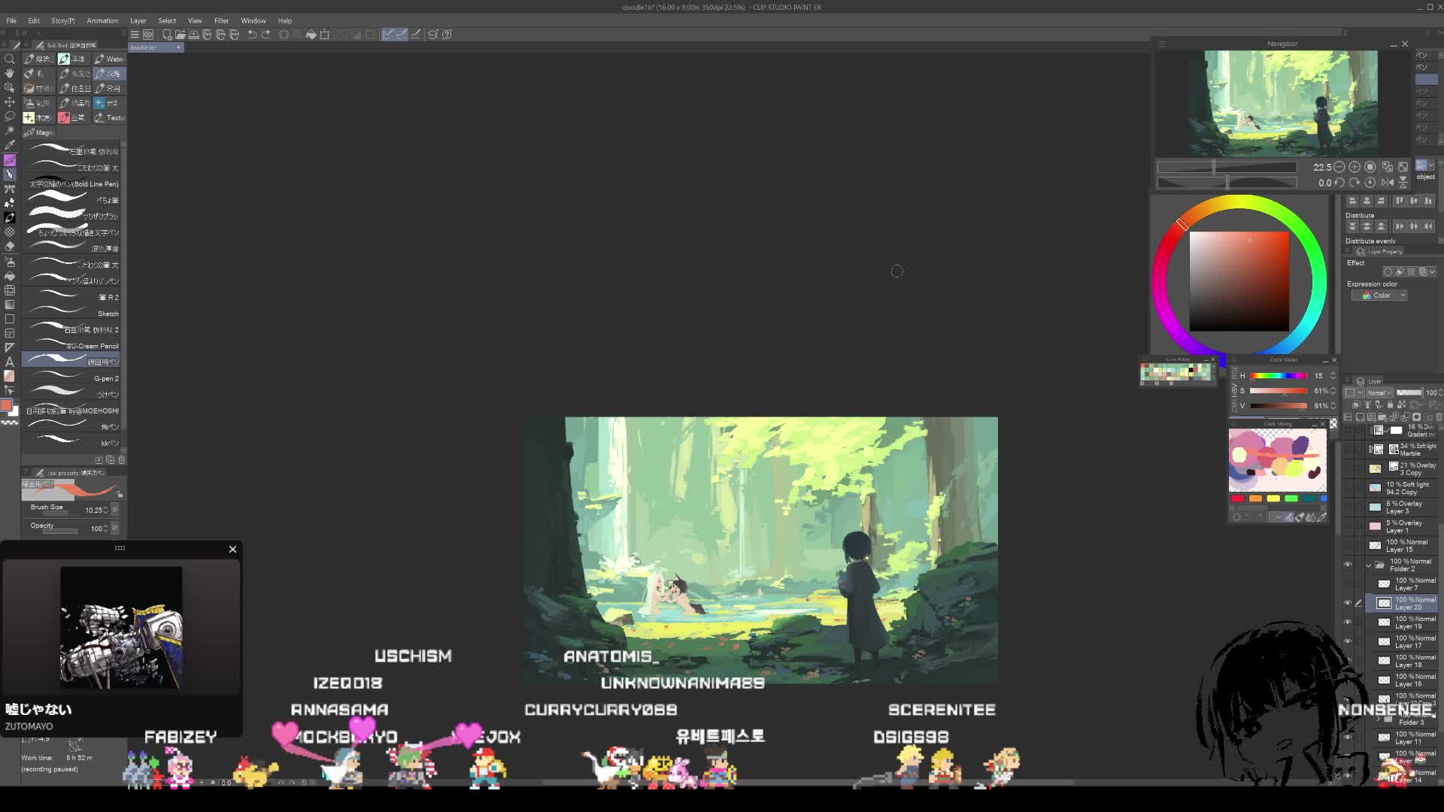
Task: Select the G-pen brush
Action: 72,378
